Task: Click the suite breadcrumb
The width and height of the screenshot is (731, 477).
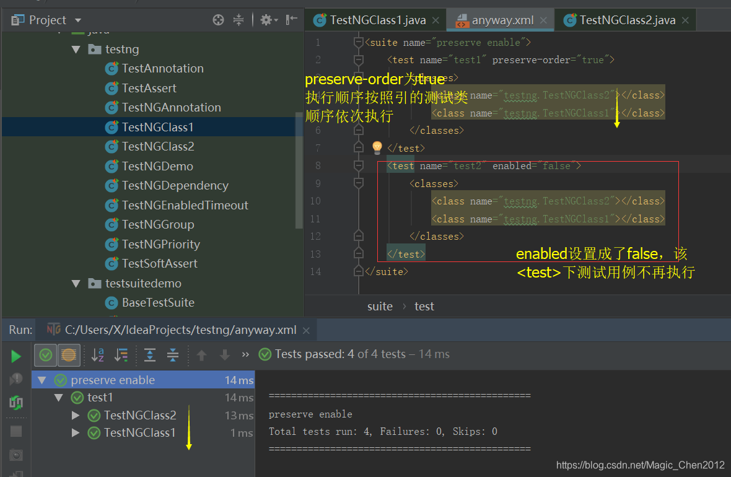Action: click(x=380, y=307)
